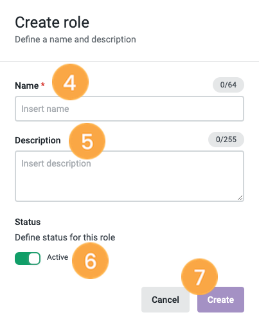Click the orange step 5 badge

click(x=87, y=141)
